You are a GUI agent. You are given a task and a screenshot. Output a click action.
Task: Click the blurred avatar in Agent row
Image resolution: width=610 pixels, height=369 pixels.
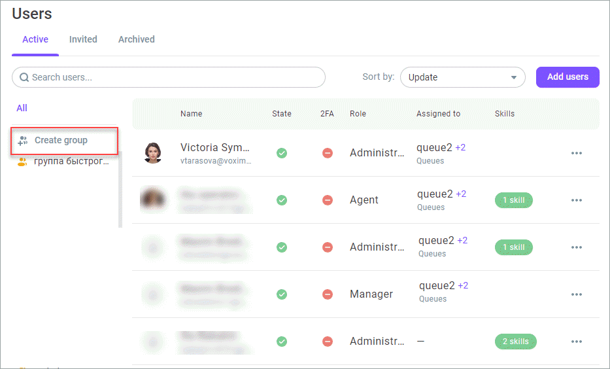coord(153,200)
